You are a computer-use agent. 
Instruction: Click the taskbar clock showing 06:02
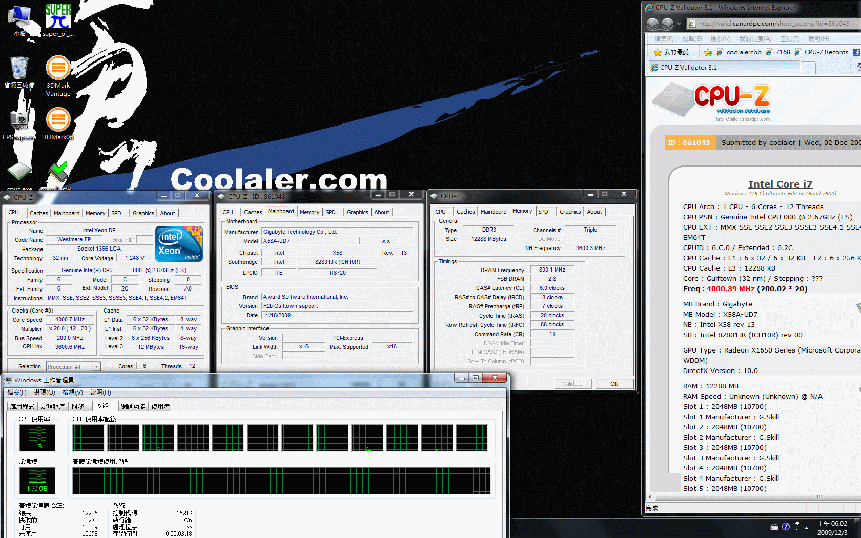point(832,528)
